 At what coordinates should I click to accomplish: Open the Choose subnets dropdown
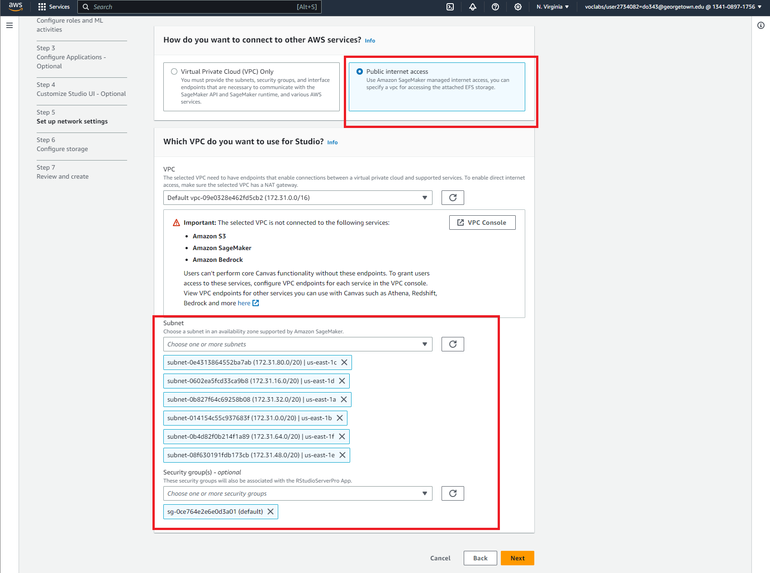pos(298,344)
